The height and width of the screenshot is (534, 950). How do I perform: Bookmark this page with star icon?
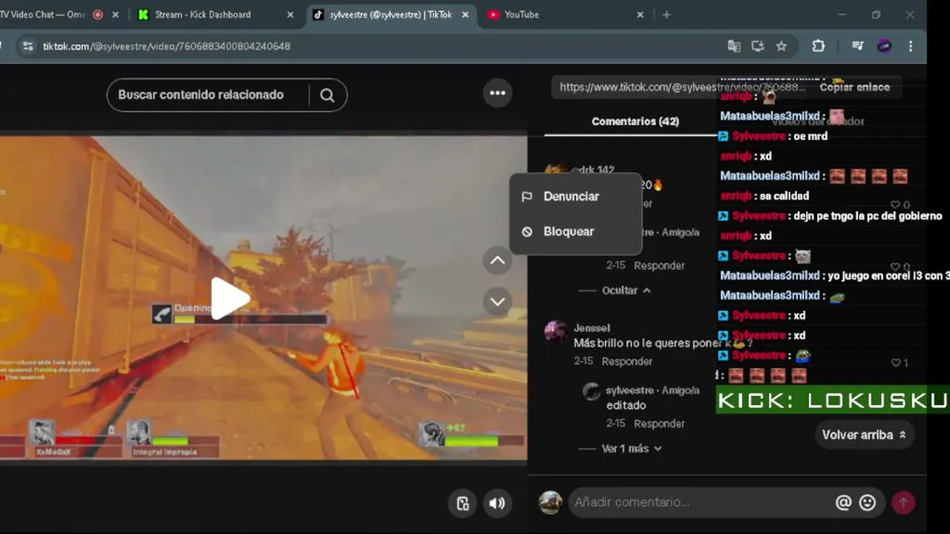pos(782,46)
